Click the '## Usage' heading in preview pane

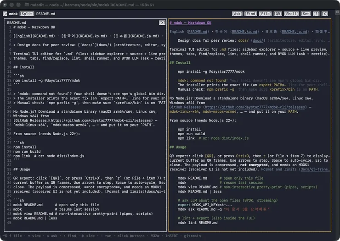pyautogui.click(x=178, y=147)
